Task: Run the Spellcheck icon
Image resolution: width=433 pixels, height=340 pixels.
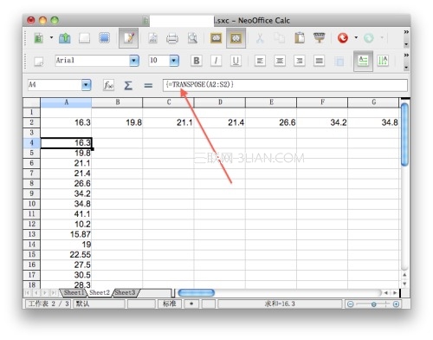Action: [x=216, y=38]
